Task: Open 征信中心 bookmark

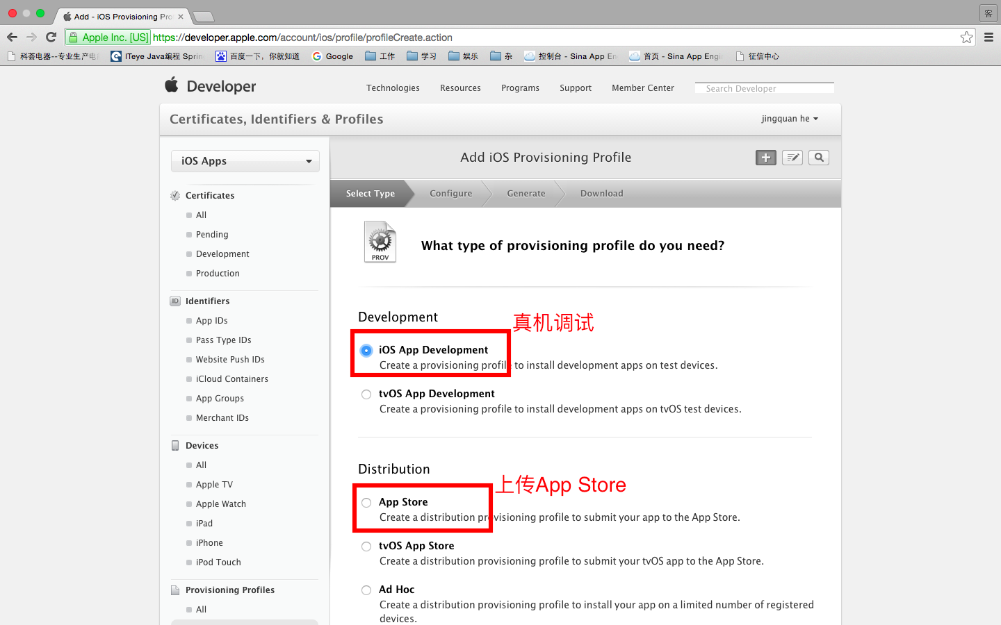Action: (x=757, y=56)
